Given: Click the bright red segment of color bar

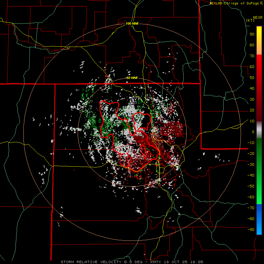Looking at the screenshot, I should [259, 58].
